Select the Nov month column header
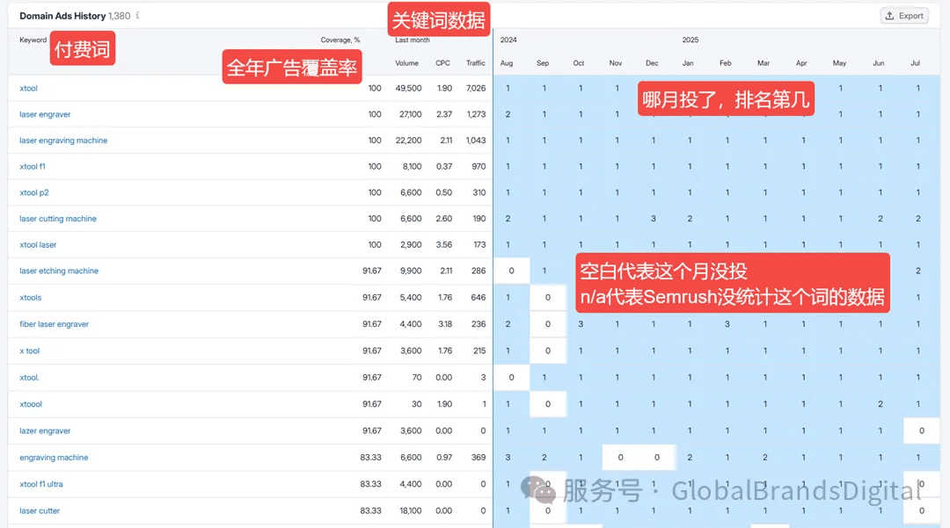This screenshot has height=528, width=950. coord(616,63)
